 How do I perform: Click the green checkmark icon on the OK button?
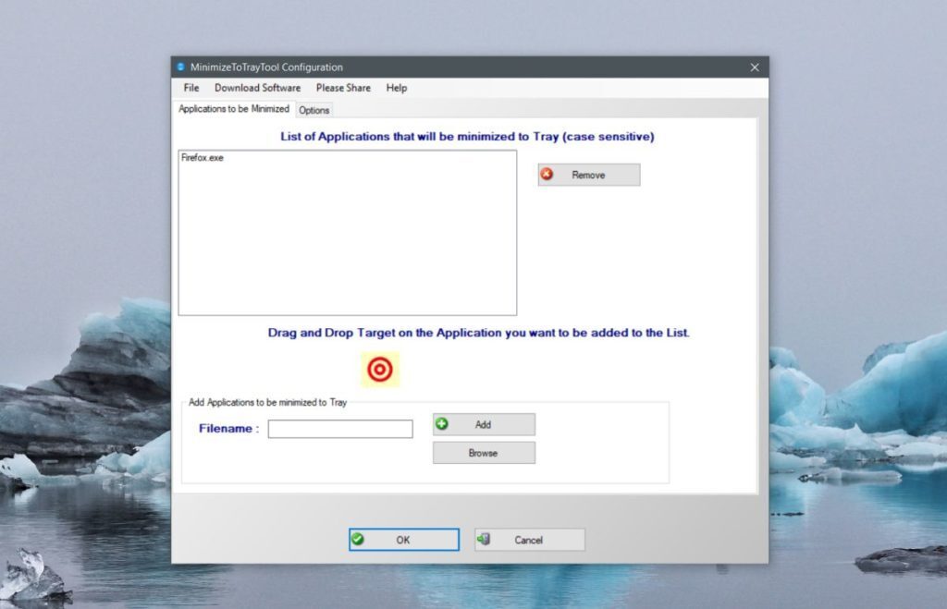[360, 539]
